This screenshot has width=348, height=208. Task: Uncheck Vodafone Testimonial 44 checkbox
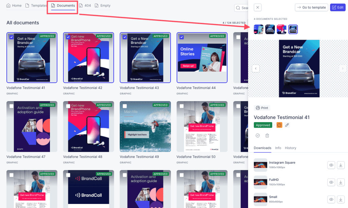click(181, 37)
